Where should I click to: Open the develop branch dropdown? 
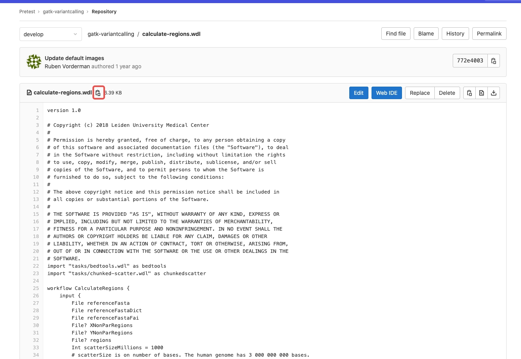coord(50,34)
